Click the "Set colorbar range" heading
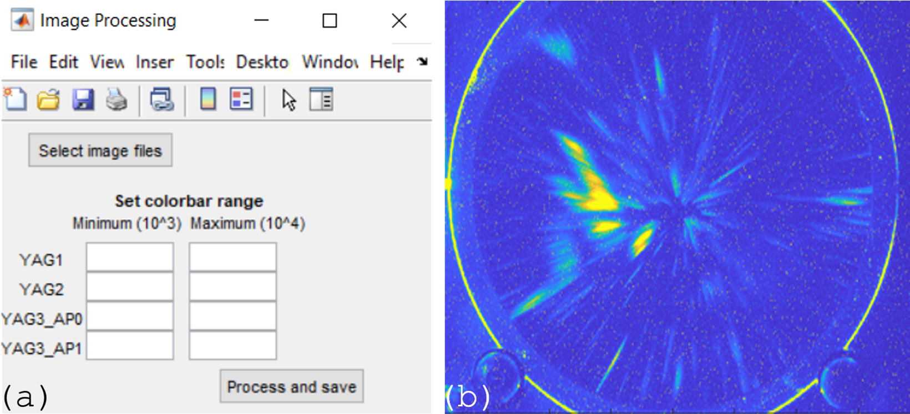910x414 pixels. [x=189, y=201]
